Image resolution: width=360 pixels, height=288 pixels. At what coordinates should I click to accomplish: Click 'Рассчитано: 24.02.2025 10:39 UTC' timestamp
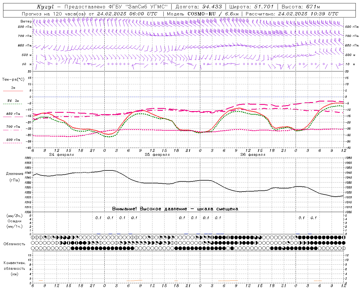tap(292, 14)
